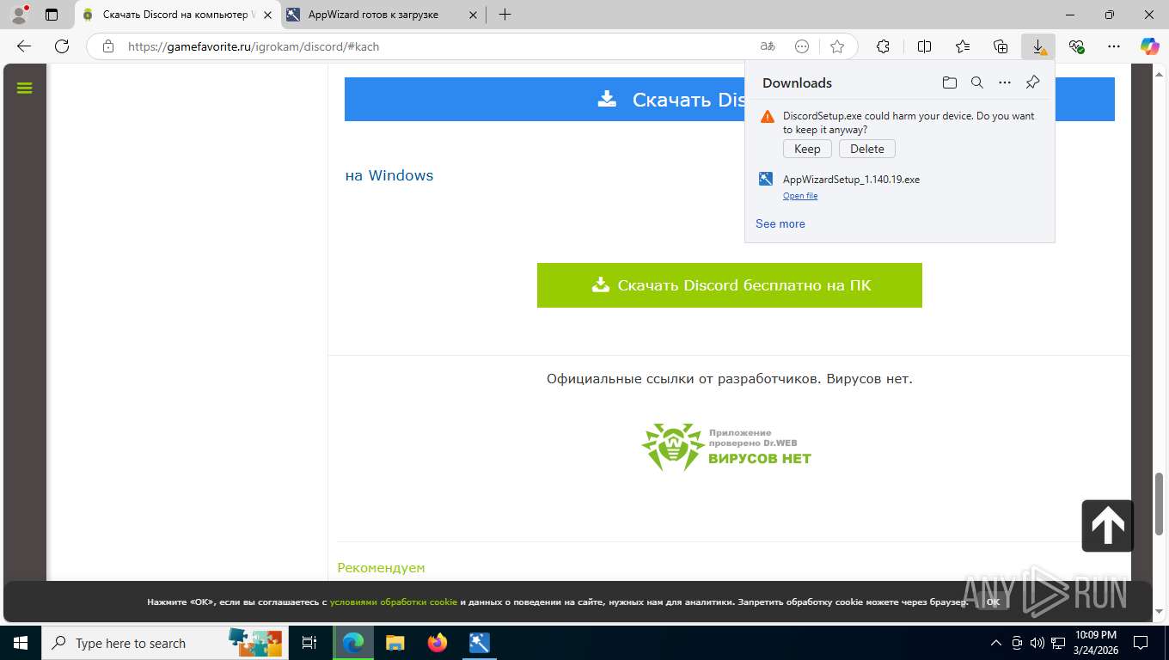The height and width of the screenshot is (660, 1169).
Task: Click the Рекомендуем heading
Action: click(x=381, y=567)
